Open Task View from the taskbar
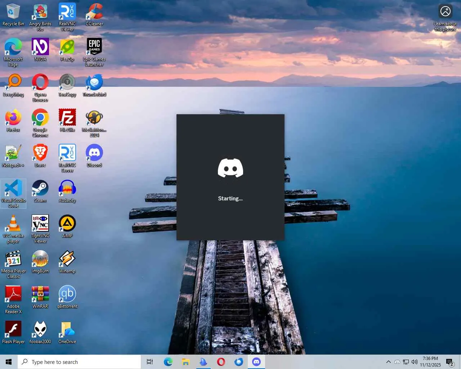Image resolution: width=461 pixels, height=369 pixels. (150, 362)
